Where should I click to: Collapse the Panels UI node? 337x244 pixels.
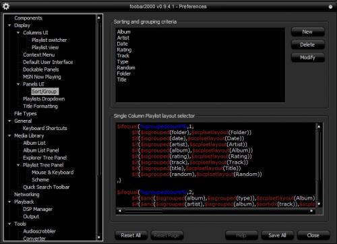(18, 84)
